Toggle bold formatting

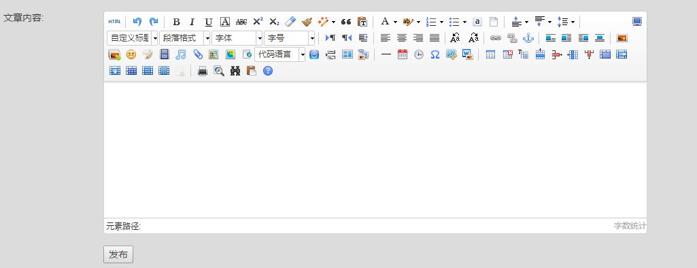tap(176, 22)
